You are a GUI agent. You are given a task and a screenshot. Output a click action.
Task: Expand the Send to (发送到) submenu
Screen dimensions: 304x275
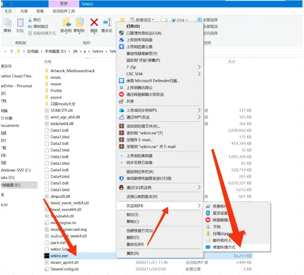[160, 205]
